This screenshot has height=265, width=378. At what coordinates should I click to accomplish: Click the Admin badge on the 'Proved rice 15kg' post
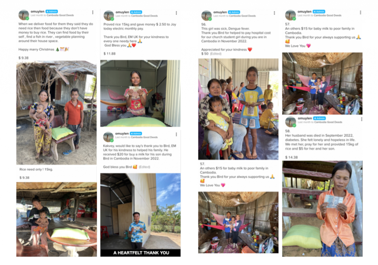point(136,12)
